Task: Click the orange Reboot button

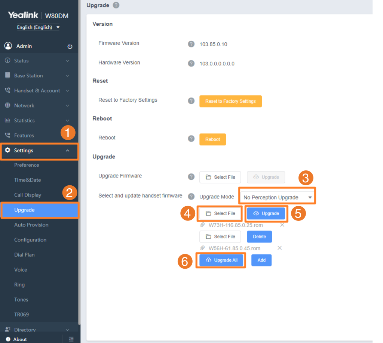Action: (x=212, y=139)
